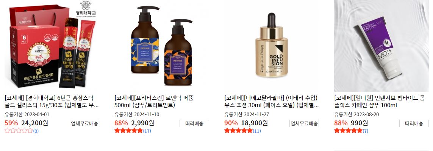Open the MD:1 caffeine shampoo tube image
This screenshot has width=433, height=151.
[x=381, y=46]
